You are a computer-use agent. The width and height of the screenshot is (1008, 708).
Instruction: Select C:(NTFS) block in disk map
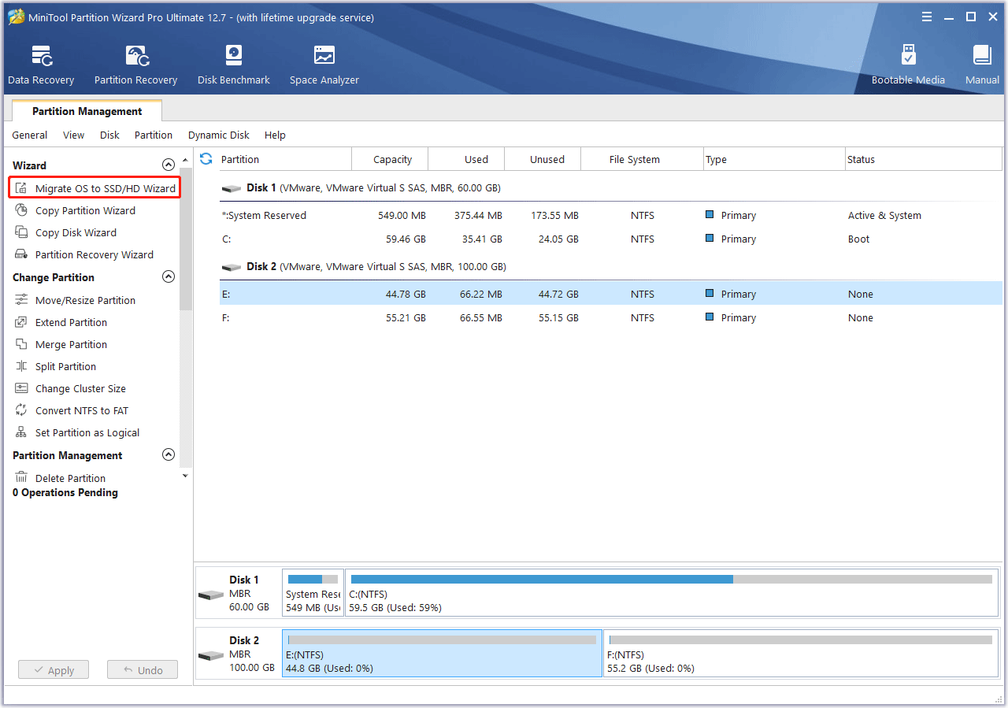672,592
